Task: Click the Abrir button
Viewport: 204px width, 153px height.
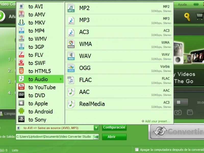Action: (114, 137)
